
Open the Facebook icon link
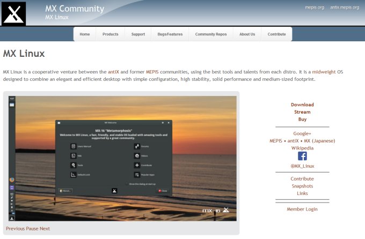302,156
